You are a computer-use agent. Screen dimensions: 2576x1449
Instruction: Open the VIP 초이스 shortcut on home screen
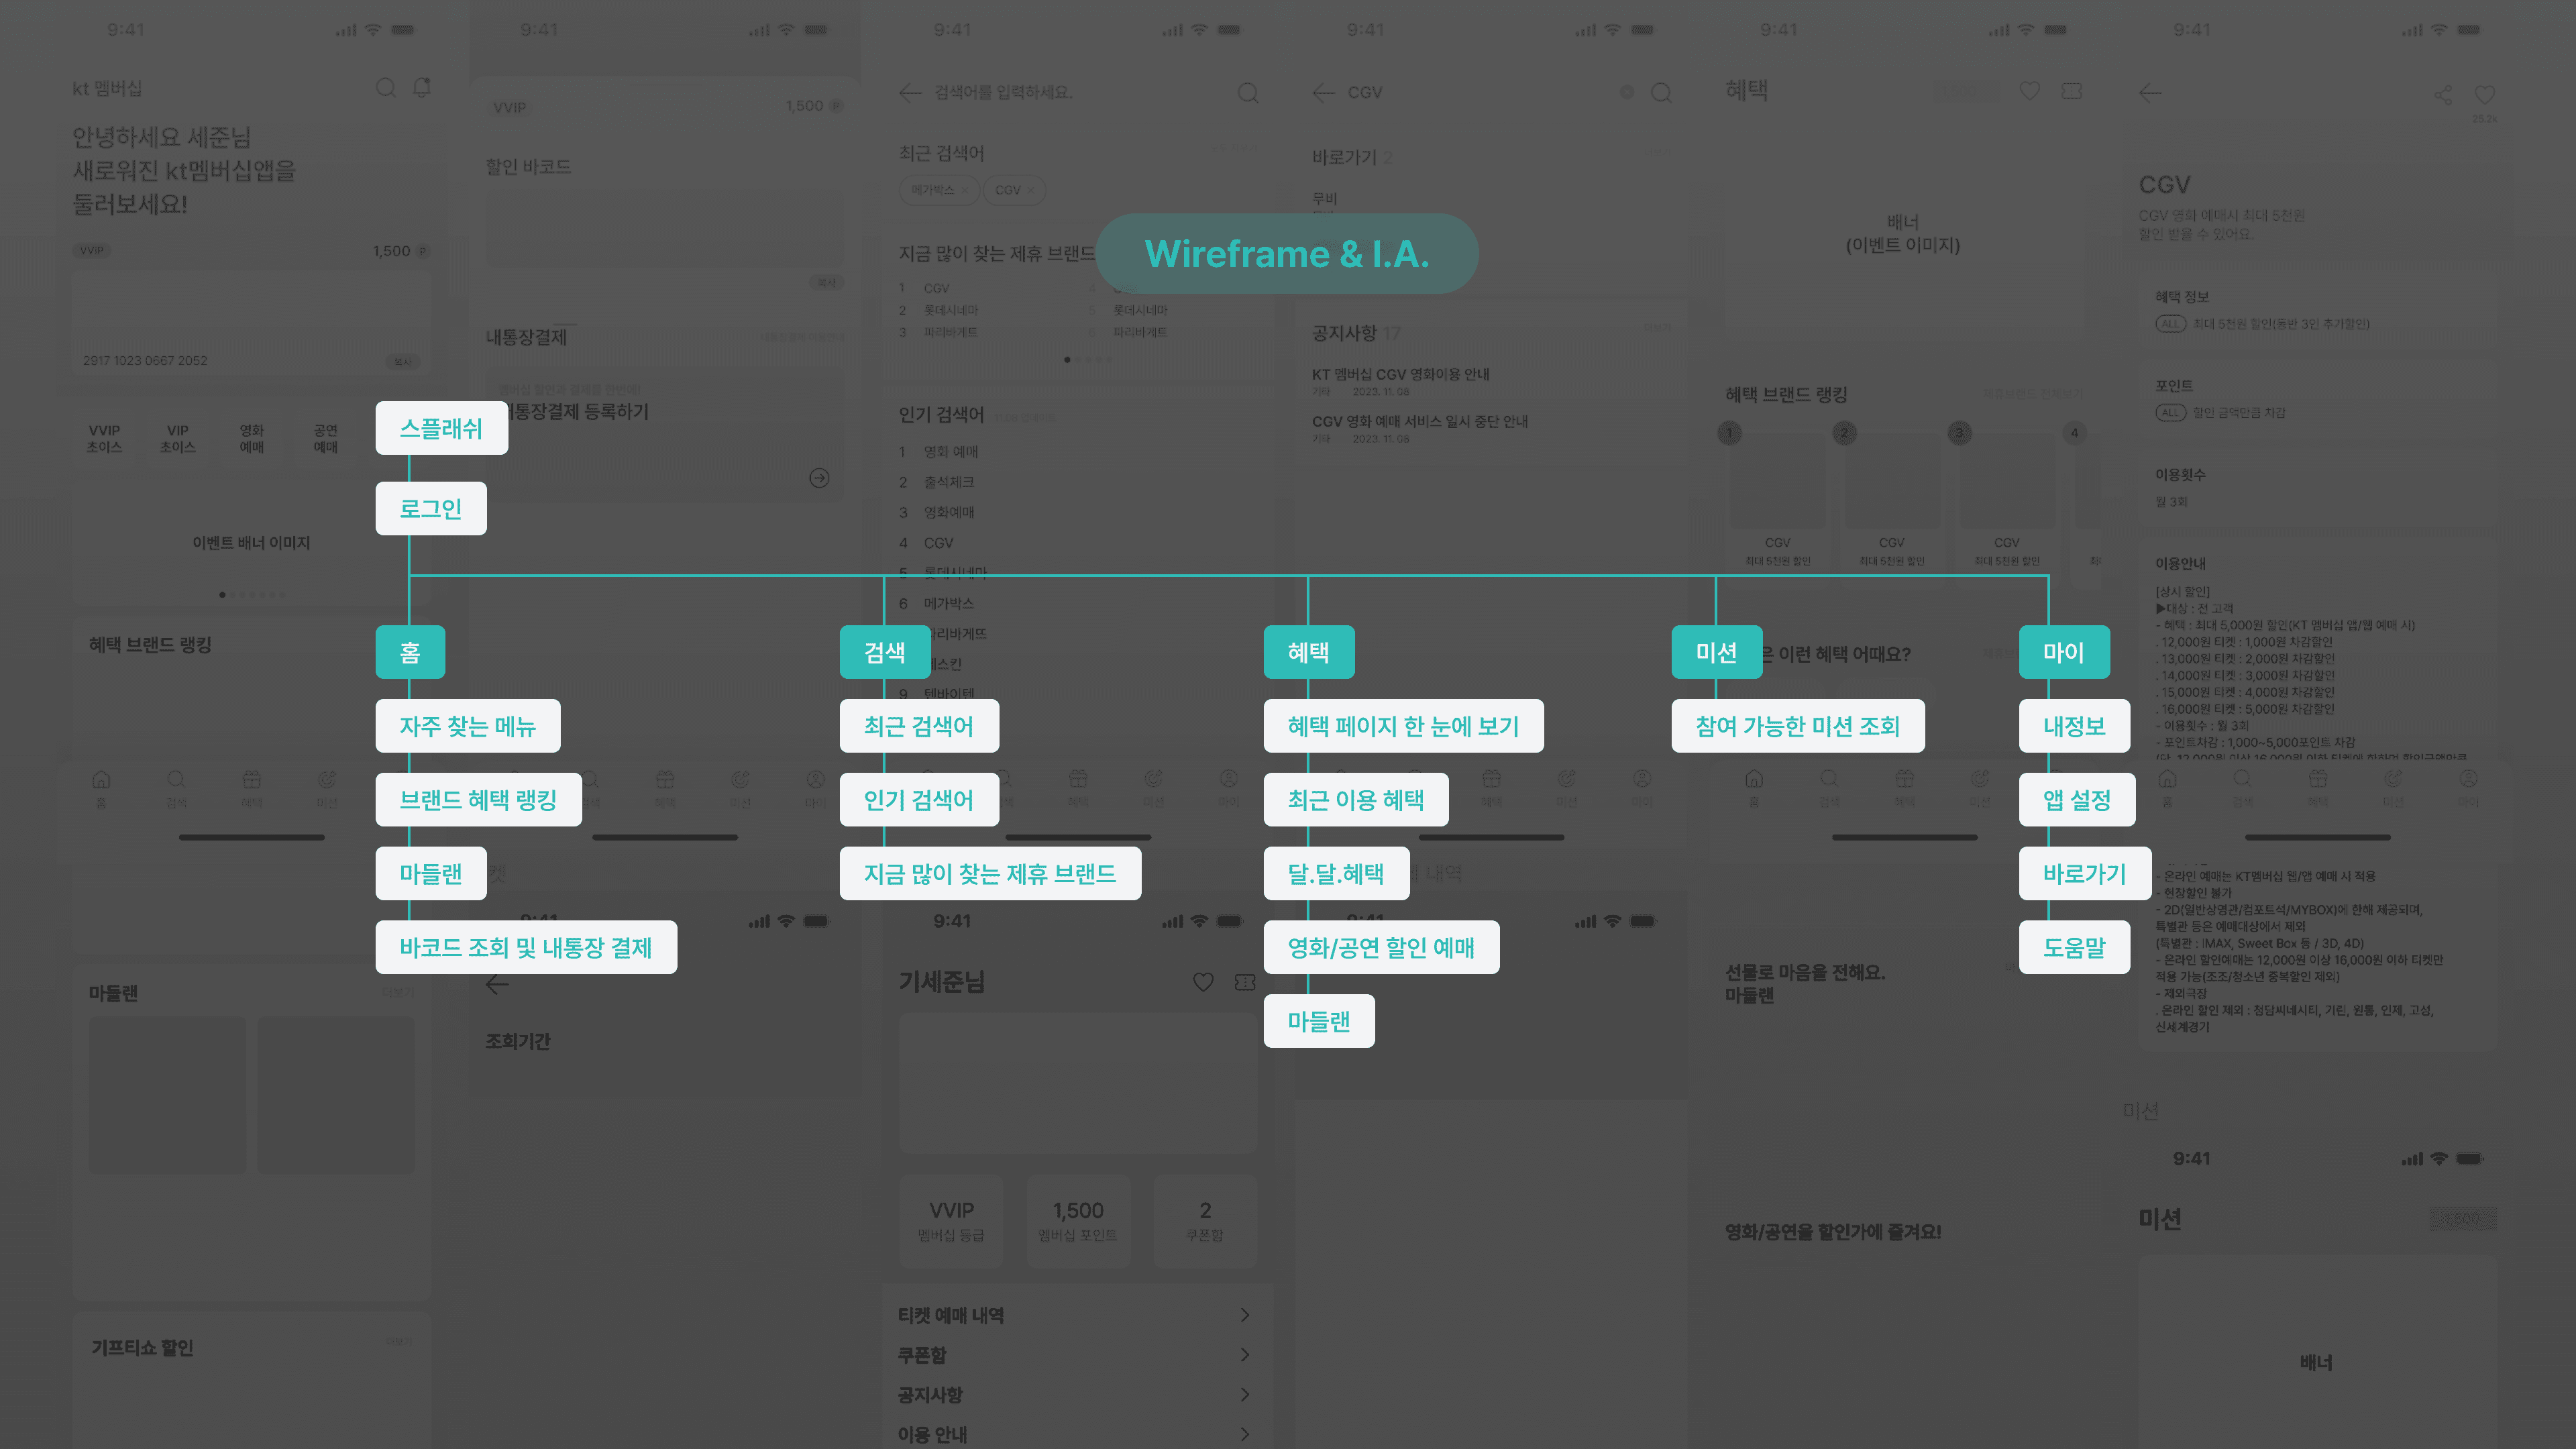point(178,438)
